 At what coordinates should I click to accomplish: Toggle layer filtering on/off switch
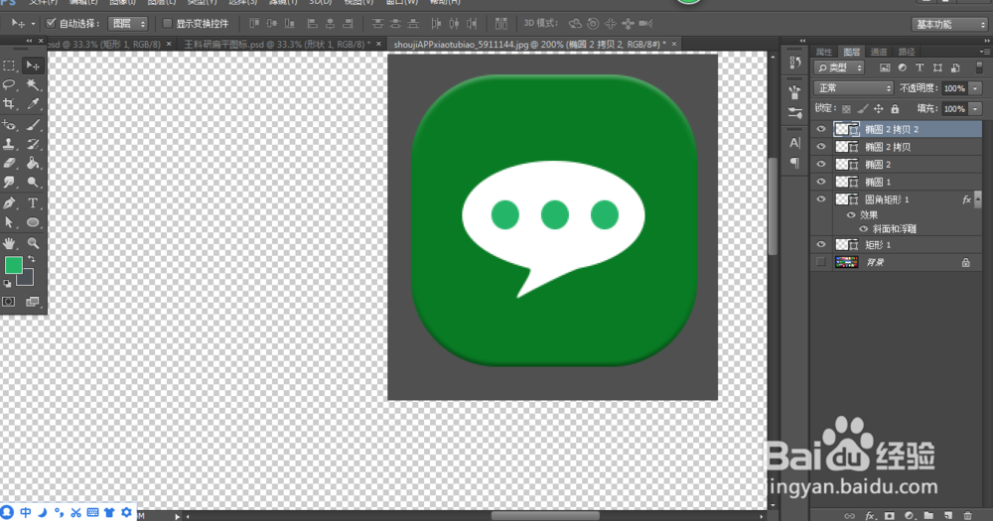(x=979, y=67)
